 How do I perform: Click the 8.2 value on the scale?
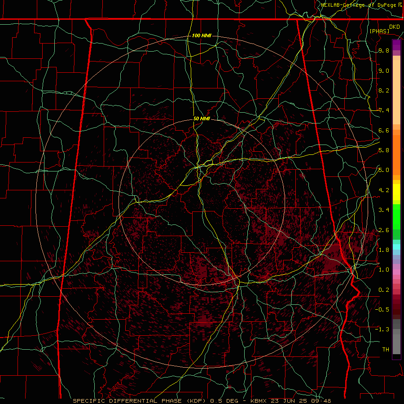384,90
